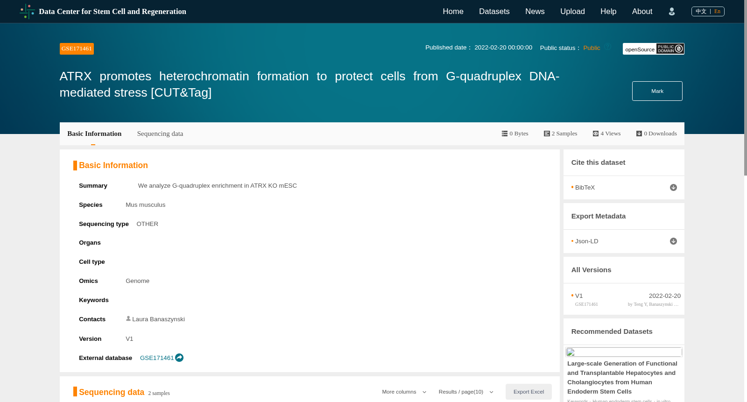Screen dimensions: 747x402
Task: Select the Basic Information tab
Action: coord(94,134)
